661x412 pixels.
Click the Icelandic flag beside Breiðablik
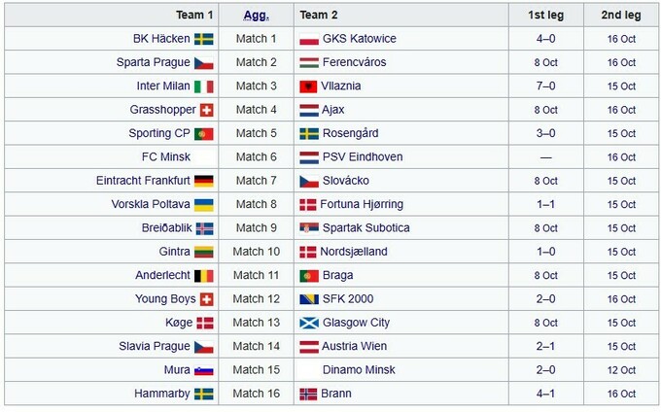point(204,228)
